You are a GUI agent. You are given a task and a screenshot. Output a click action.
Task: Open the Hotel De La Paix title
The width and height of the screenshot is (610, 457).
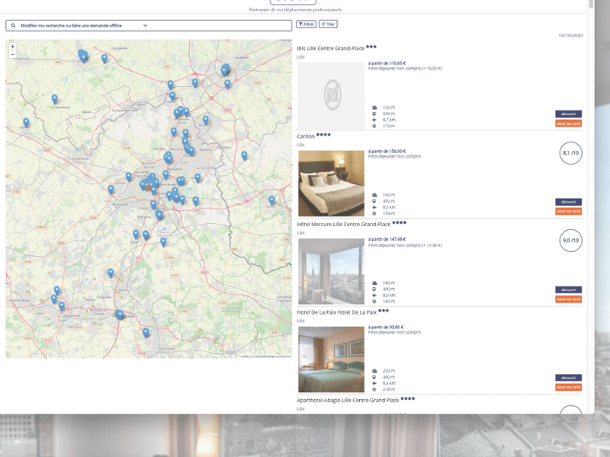pos(336,312)
